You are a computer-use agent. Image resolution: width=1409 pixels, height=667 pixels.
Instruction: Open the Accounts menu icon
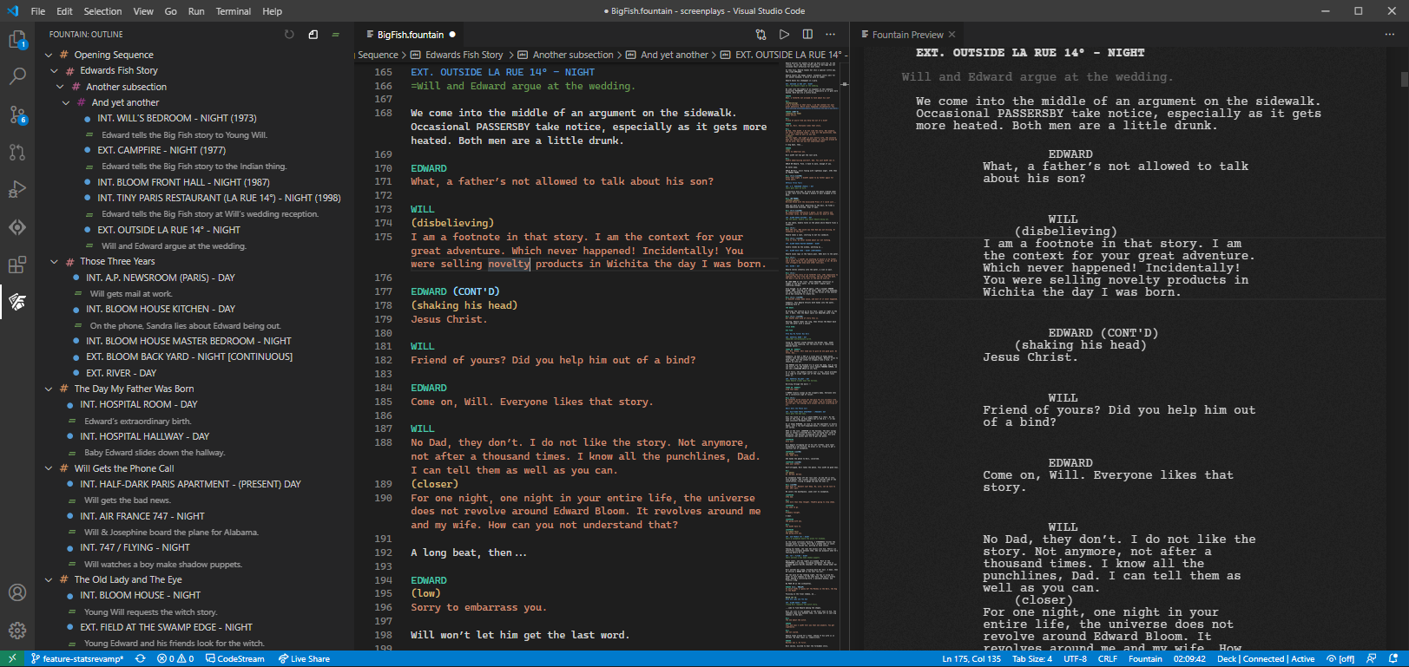(x=17, y=593)
